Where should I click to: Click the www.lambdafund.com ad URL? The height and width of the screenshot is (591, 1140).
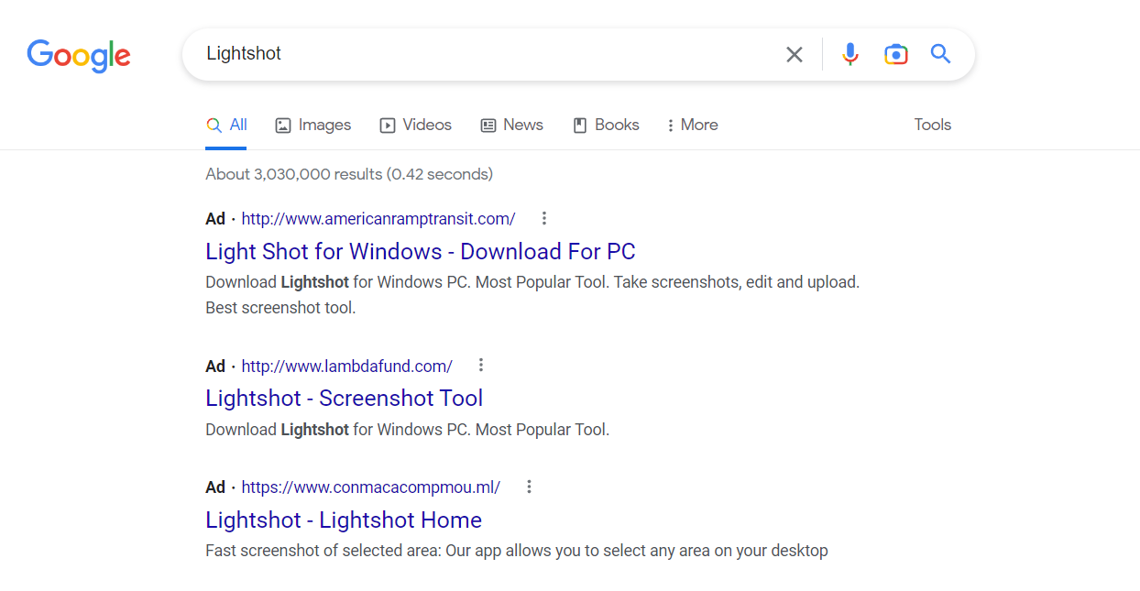pos(346,367)
